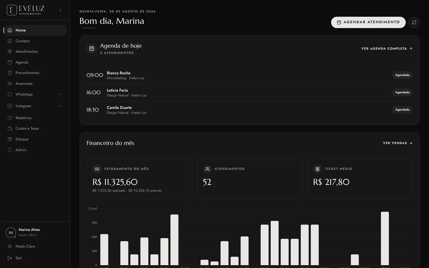Open Ver Agenda Completa link

(x=387, y=49)
